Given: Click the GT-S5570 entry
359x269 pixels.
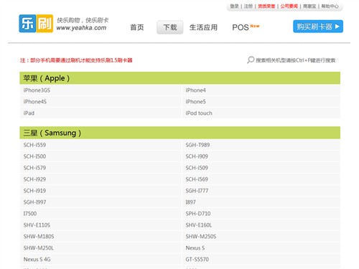Looking at the screenshot, I should [x=197, y=260].
